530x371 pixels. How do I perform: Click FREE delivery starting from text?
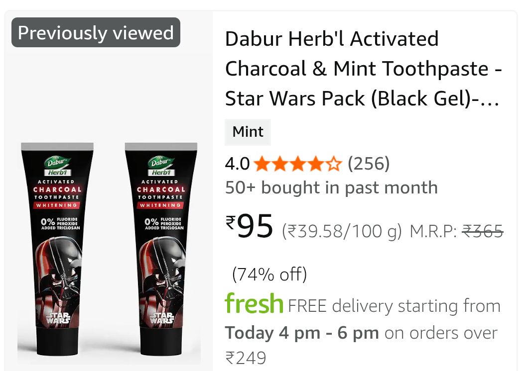point(394,306)
